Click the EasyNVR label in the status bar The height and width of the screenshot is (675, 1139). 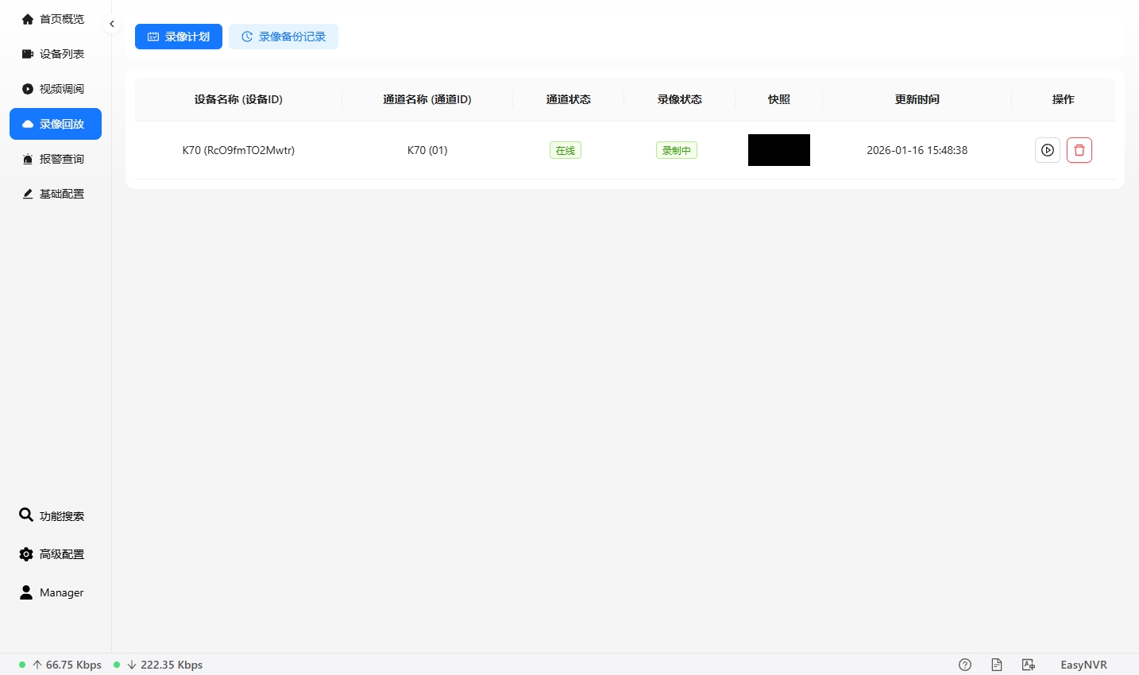click(1083, 665)
